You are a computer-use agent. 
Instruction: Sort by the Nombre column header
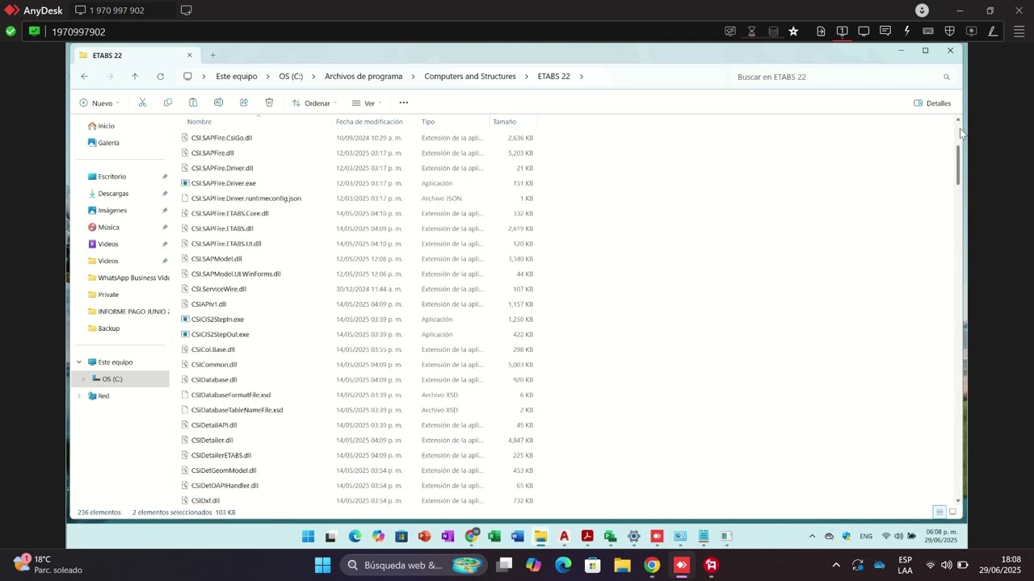click(x=199, y=122)
